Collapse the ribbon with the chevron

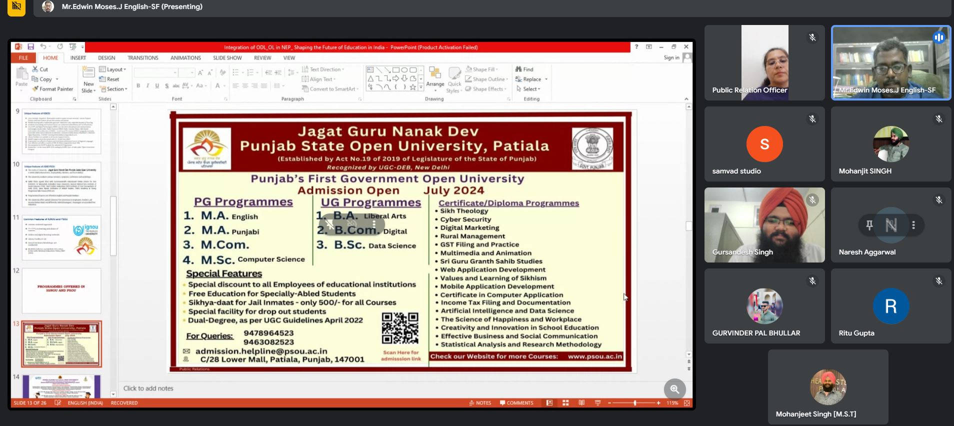686,99
